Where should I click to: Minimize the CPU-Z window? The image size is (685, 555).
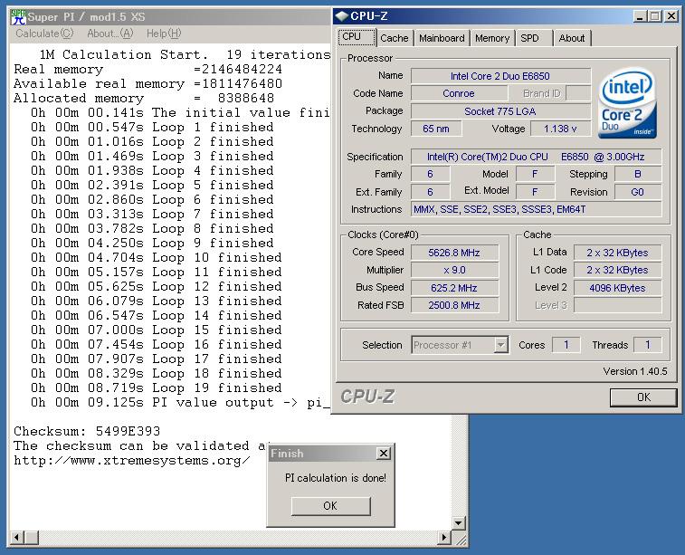[640, 16]
